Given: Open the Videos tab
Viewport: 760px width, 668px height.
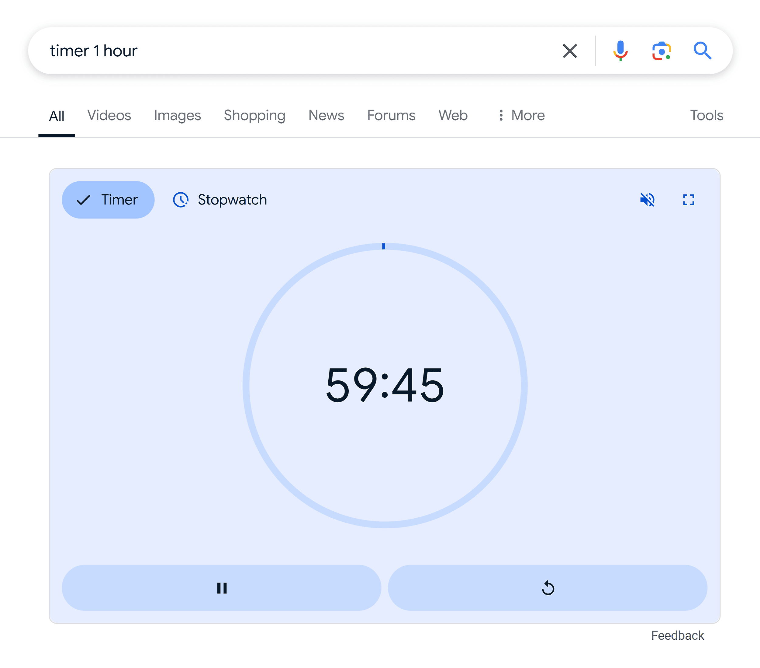Looking at the screenshot, I should pyautogui.click(x=109, y=115).
